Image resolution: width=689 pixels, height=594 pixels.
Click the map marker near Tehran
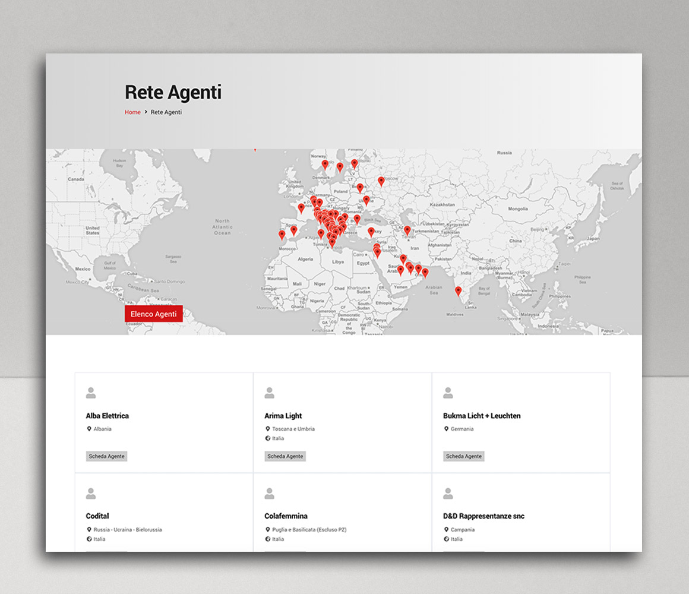pyautogui.click(x=407, y=230)
